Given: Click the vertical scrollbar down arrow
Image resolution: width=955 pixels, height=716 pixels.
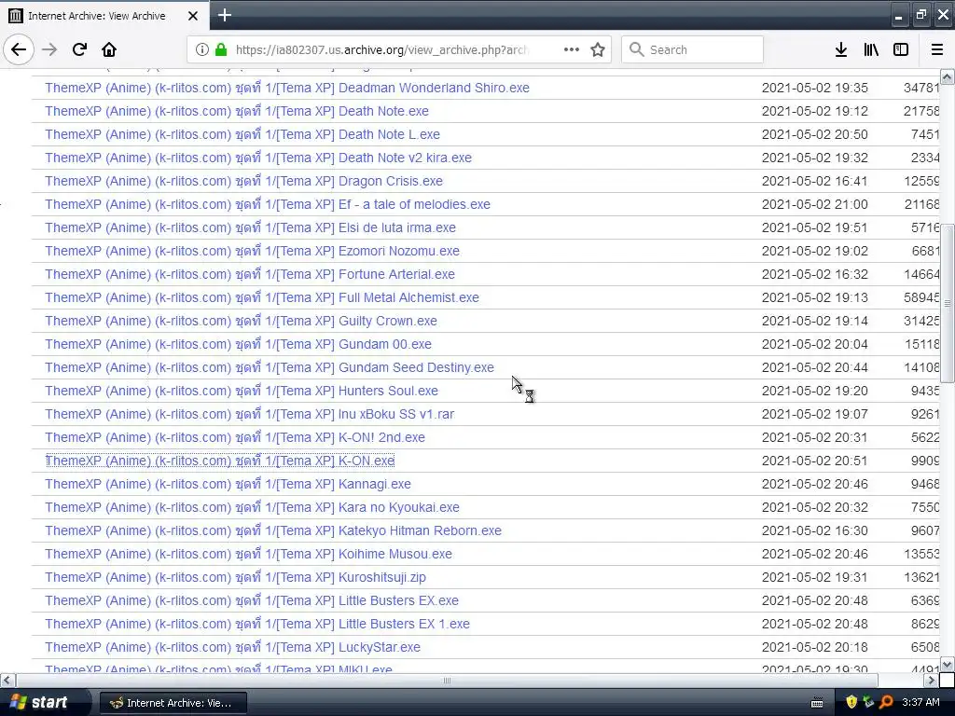Looking at the screenshot, I should coord(948,664).
